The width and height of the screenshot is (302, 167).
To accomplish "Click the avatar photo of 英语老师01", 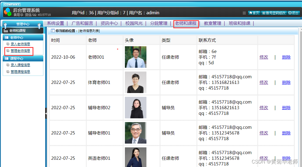I will pos(136,157).
